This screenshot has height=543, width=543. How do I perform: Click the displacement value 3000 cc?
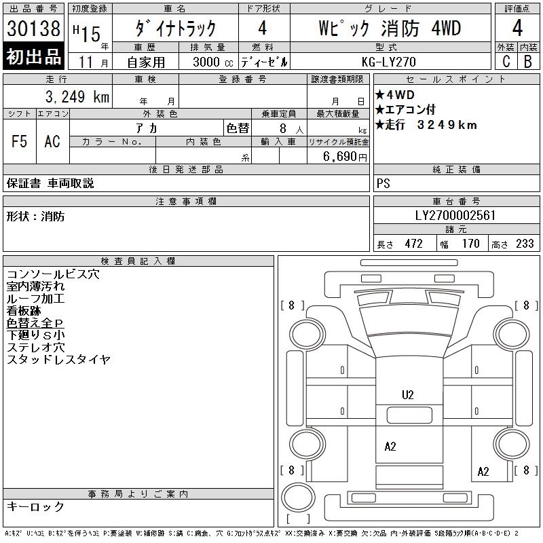213,62
